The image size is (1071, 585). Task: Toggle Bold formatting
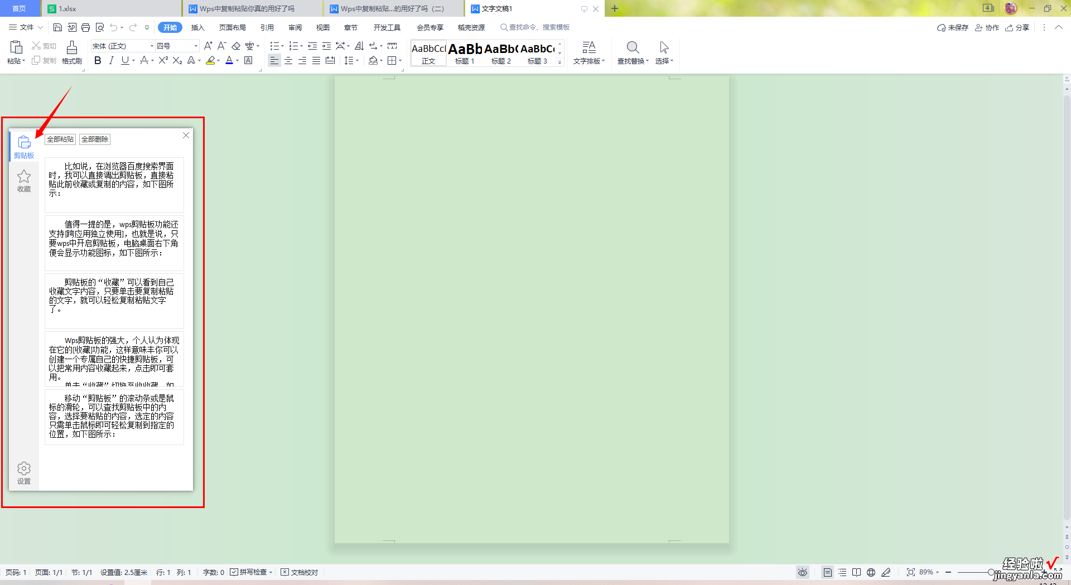click(98, 60)
